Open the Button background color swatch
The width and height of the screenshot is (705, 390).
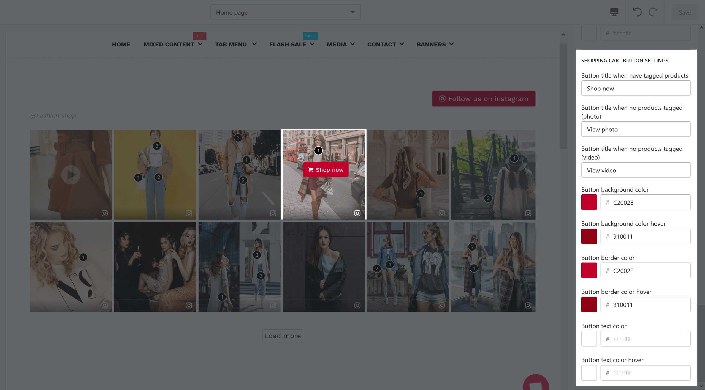[x=589, y=202]
